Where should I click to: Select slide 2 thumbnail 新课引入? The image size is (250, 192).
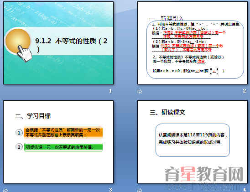click(193, 43)
